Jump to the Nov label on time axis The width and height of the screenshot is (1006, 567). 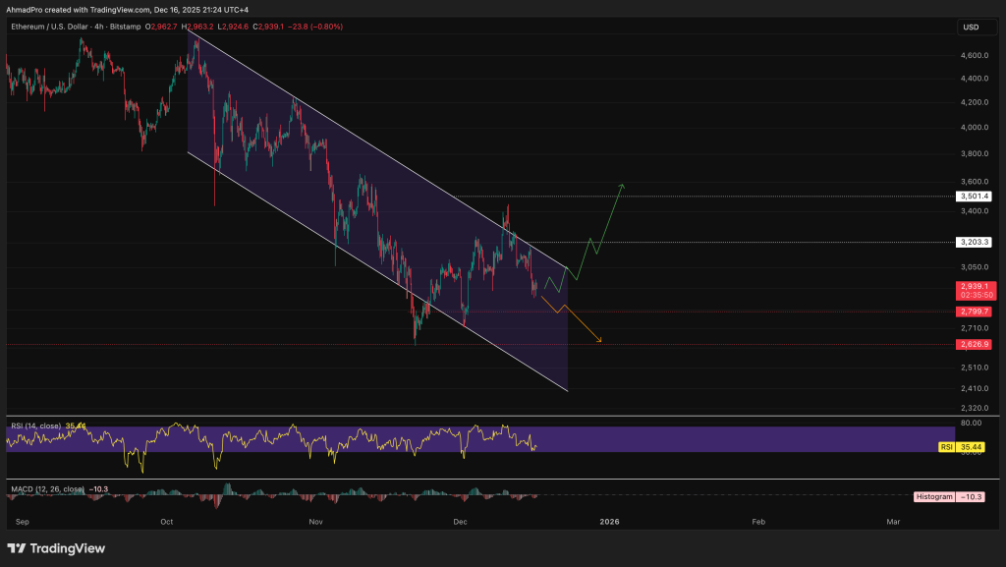[x=316, y=521]
